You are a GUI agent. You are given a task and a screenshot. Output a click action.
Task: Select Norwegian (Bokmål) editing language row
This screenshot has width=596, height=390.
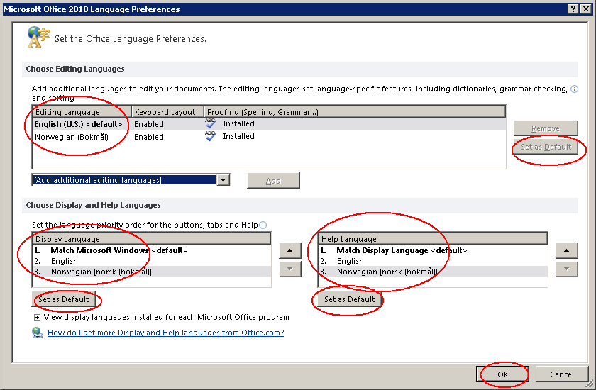(x=72, y=137)
